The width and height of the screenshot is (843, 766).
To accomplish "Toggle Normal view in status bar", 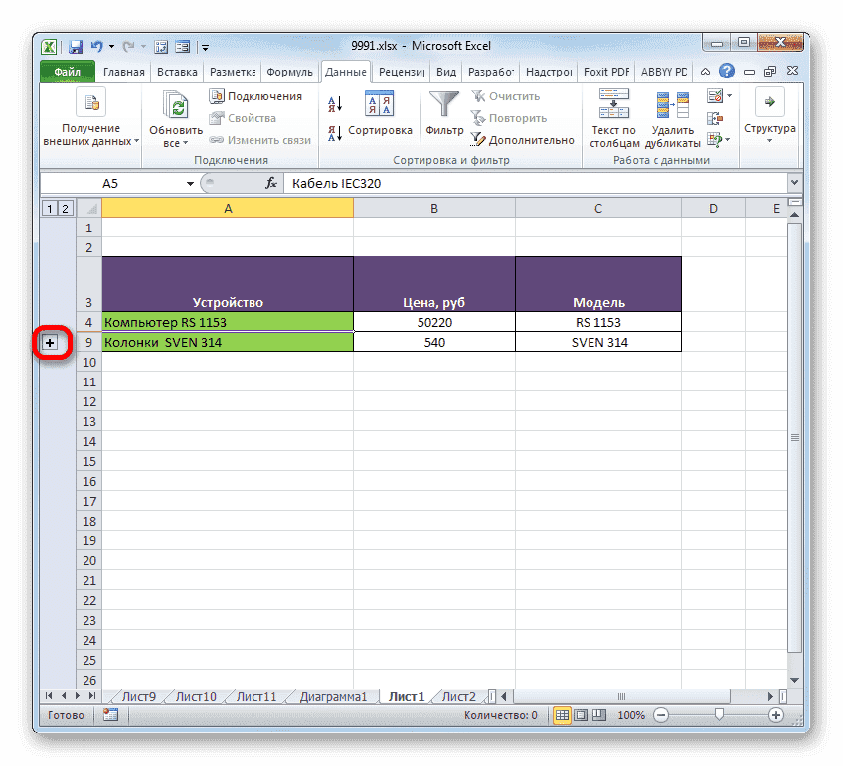I will click(563, 715).
